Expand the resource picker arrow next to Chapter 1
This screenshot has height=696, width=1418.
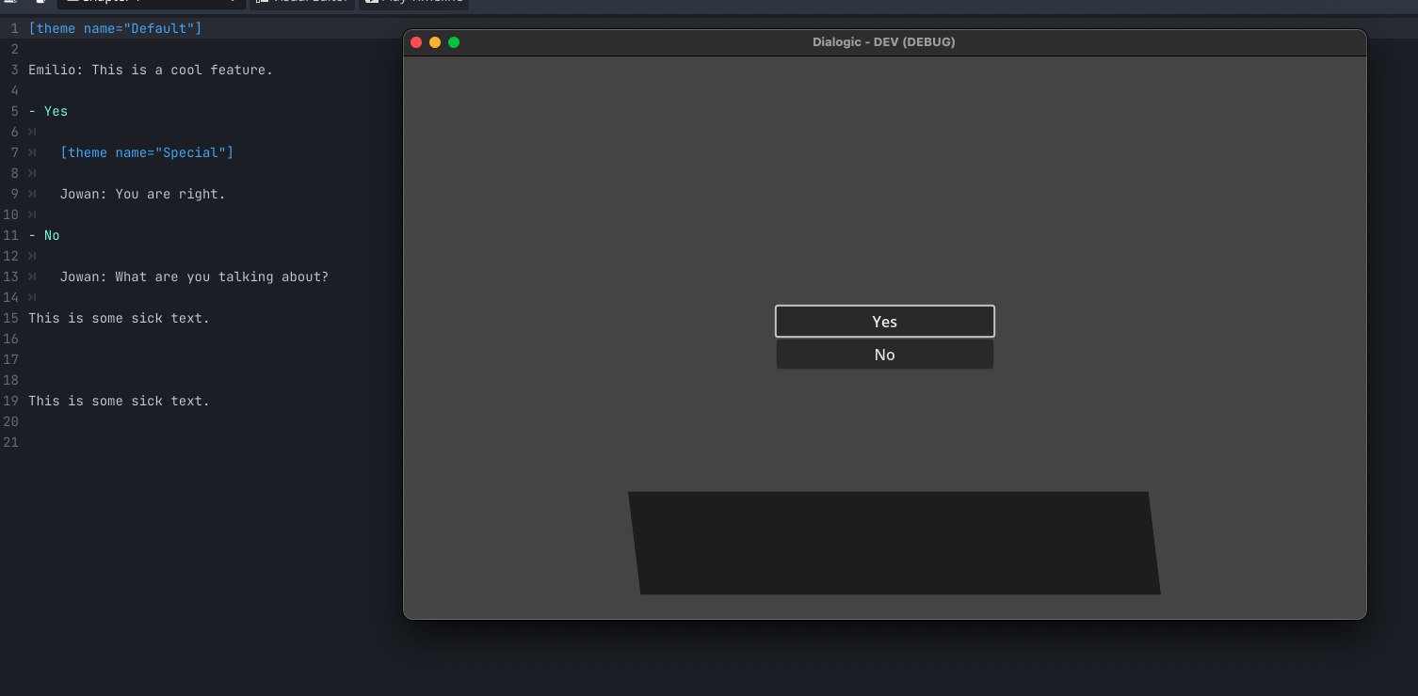click(x=231, y=4)
